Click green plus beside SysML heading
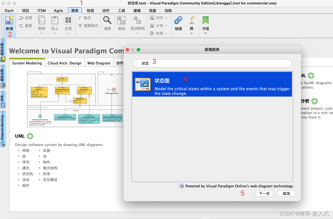333x219 pixels. pos(311,75)
